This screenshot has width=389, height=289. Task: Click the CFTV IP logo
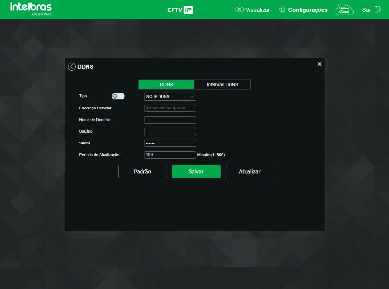pos(180,10)
